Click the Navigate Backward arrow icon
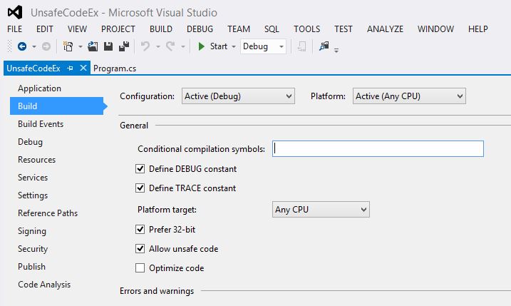Screen dimensions: 511x306 [x=21, y=46]
